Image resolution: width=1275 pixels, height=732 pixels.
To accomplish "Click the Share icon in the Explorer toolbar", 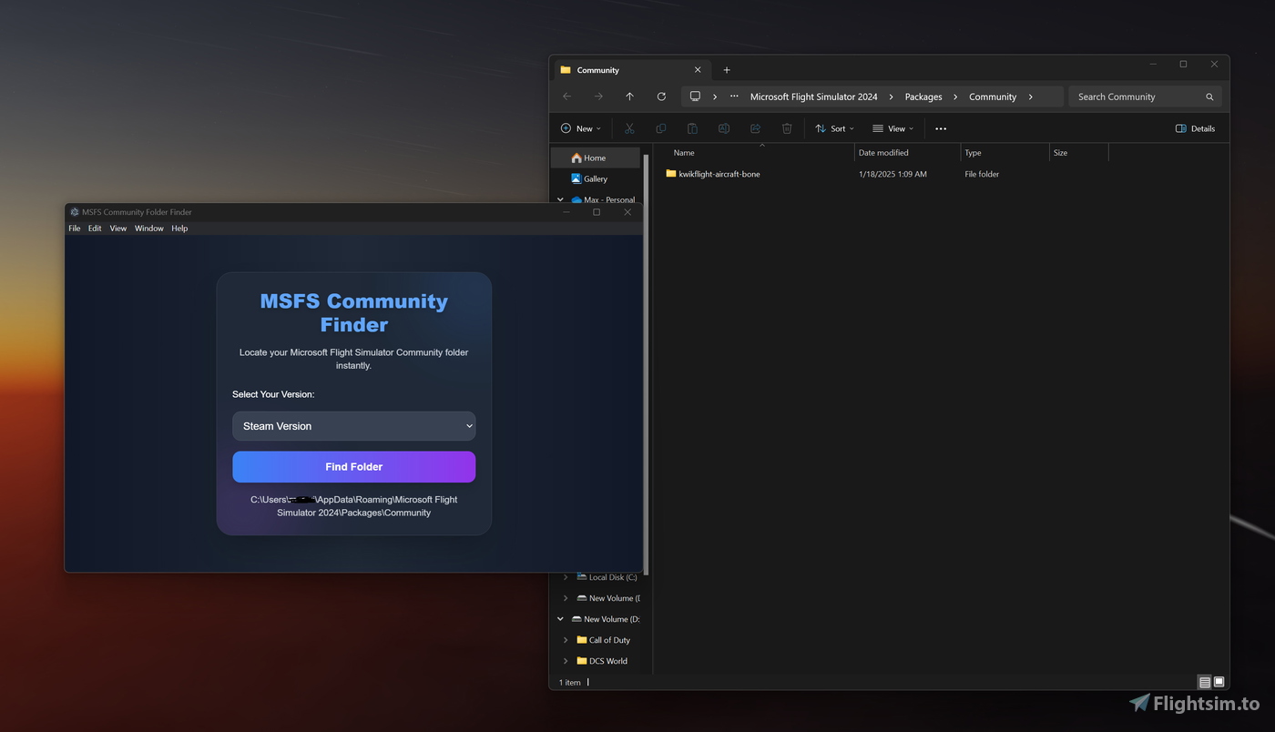I will click(755, 127).
